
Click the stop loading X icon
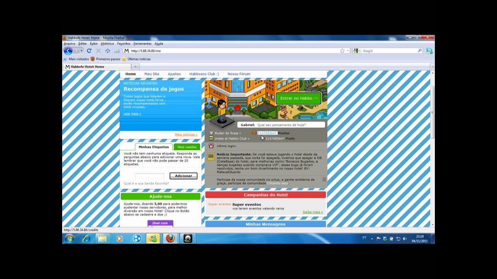[98, 51]
